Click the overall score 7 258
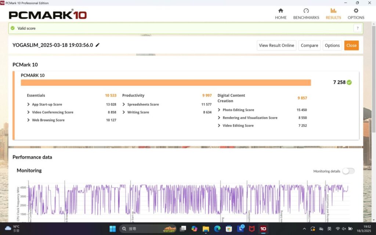The width and height of the screenshot is (376, 235). [x=339, y=82]
